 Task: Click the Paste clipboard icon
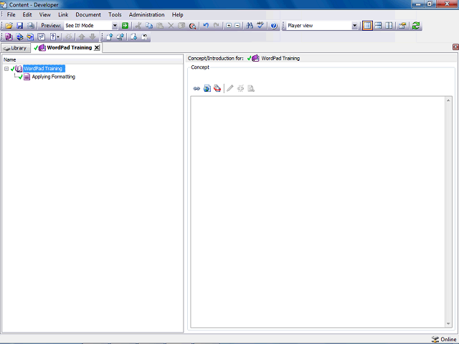tap(160, 26)
